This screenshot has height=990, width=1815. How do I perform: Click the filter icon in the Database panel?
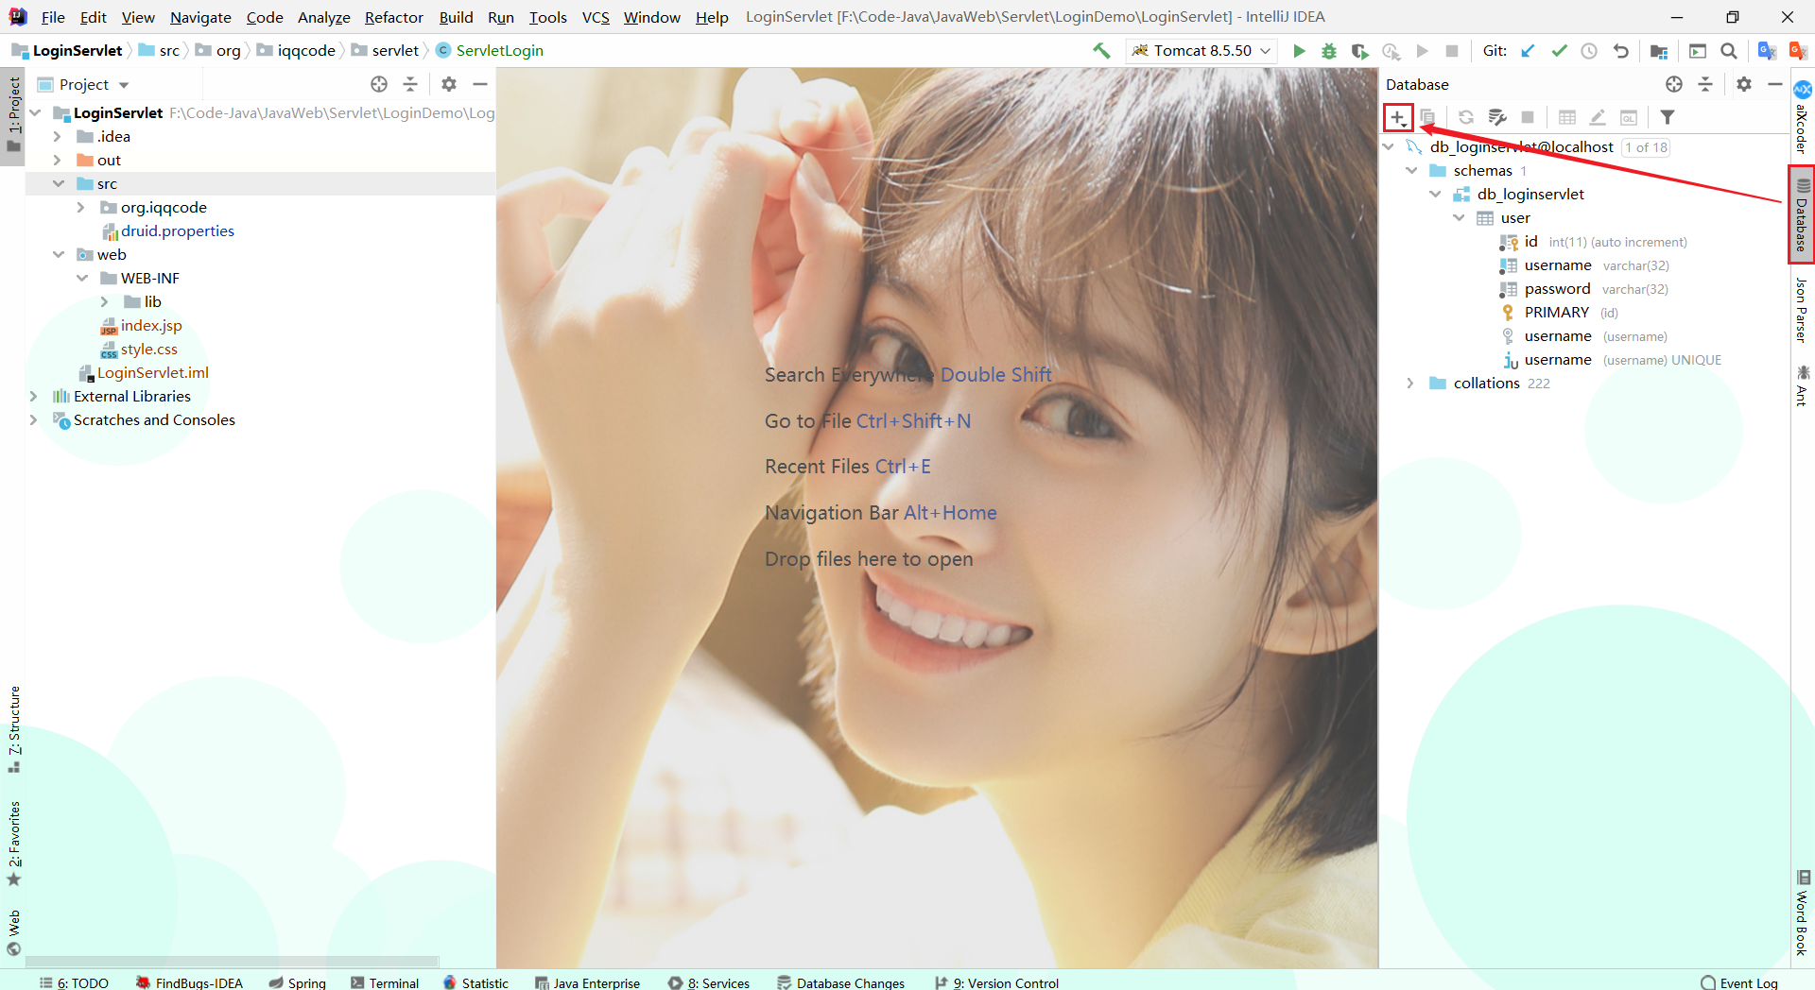tap(1668, 117)
